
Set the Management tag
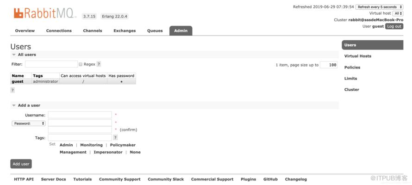tap(73, 152)
